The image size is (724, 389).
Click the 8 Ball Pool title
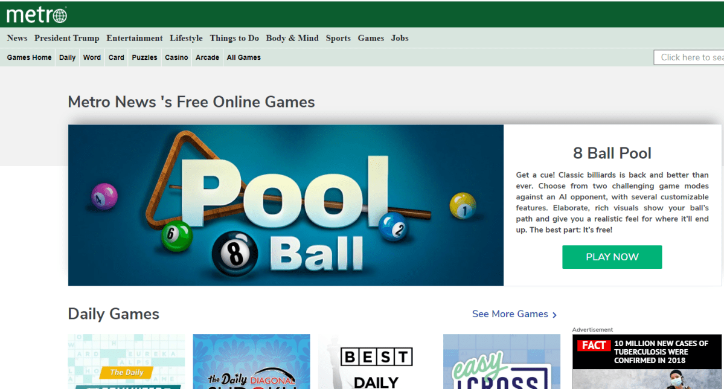612,153
